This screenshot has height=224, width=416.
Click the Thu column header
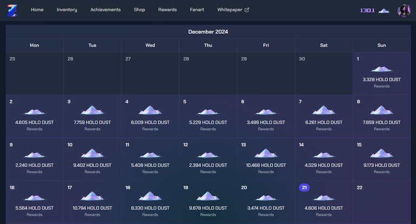(208, 45)
